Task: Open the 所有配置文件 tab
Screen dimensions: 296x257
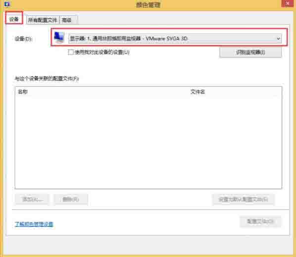Action: [43, 20]
